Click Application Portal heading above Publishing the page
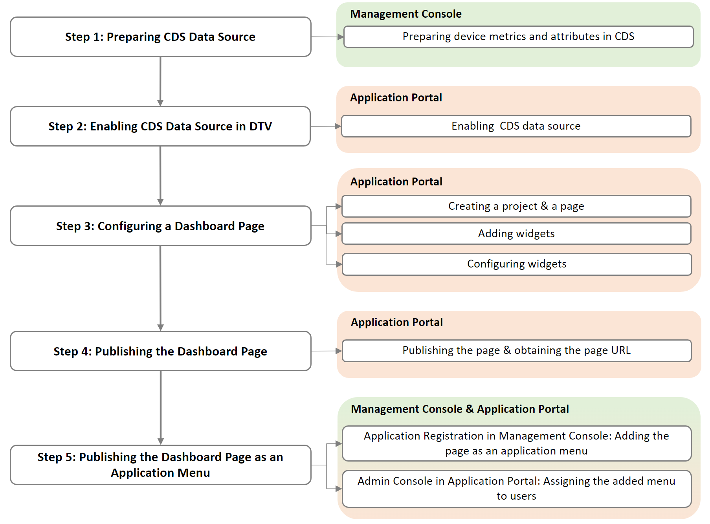Image resolution: width=710 pixels, height=524 pixels. tap(396, 322)
